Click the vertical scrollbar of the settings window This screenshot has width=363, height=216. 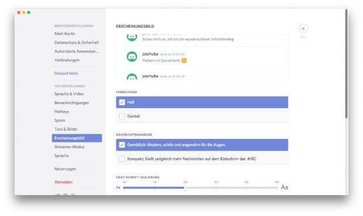point(347,64)
